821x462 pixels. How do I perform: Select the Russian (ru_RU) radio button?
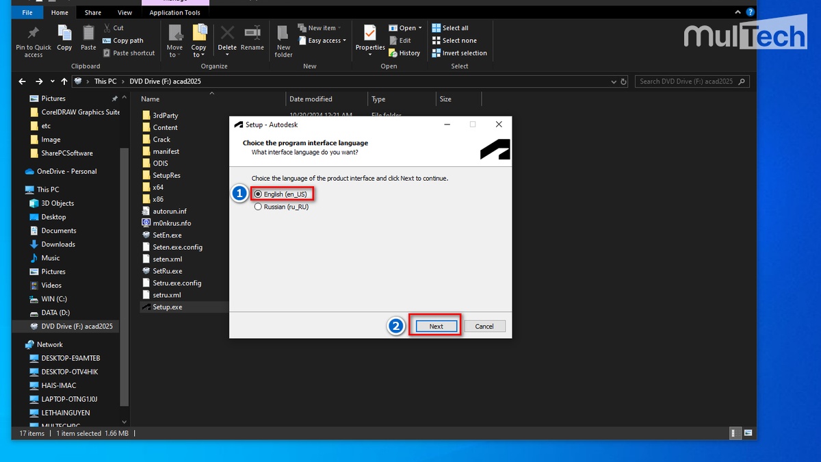pyautogui.click(x=258, y=207)
